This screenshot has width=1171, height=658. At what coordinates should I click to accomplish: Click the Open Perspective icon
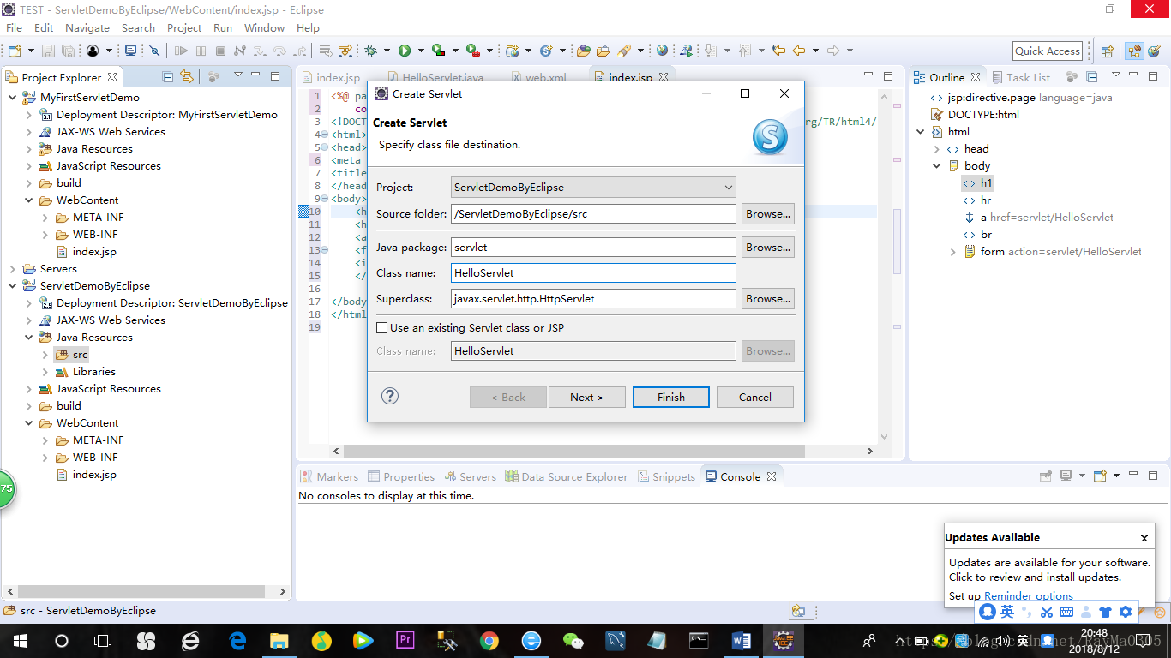(1107, 51)
